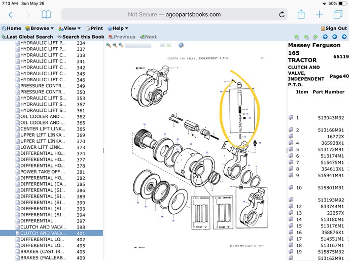
Task: Open the Safari share sheet
Action: coord(301,14)
